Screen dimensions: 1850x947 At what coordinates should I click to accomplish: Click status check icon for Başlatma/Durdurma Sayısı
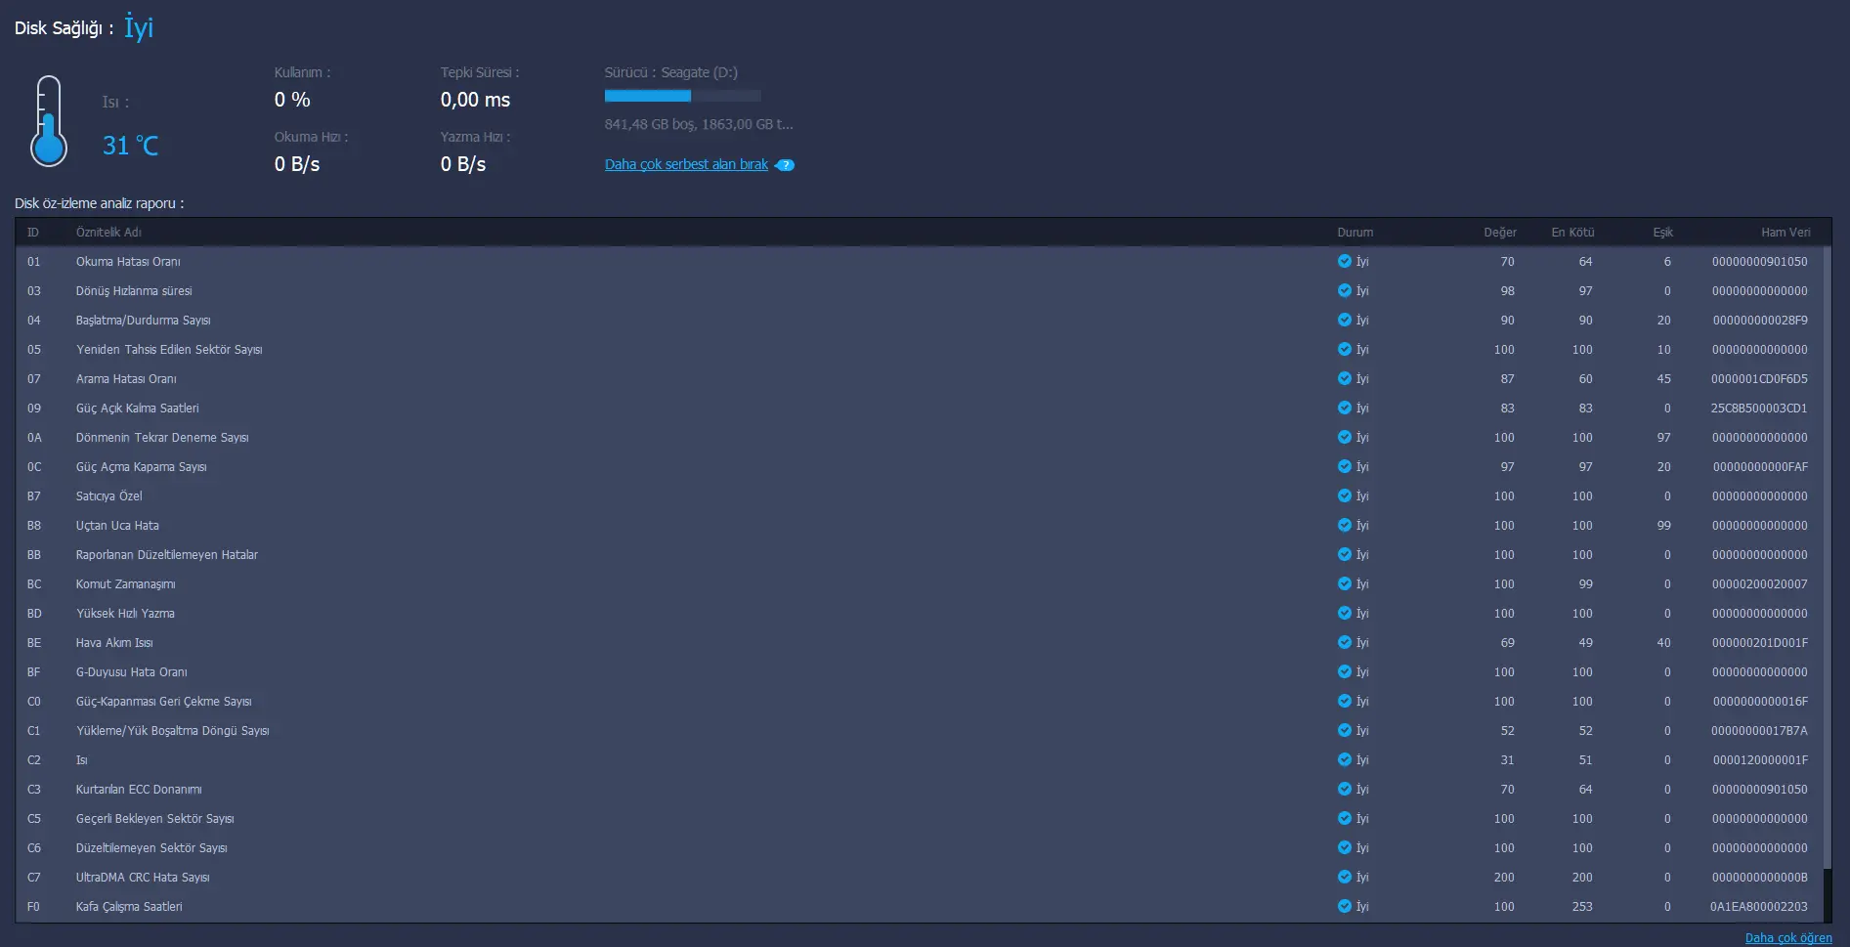pyautogui.click(x=1345, y=320)
